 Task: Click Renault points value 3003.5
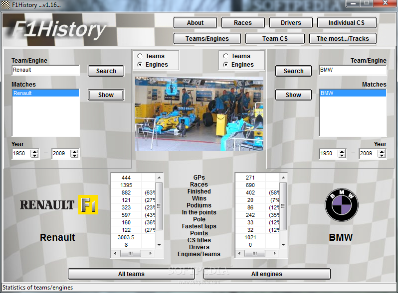tap(126, 238)
